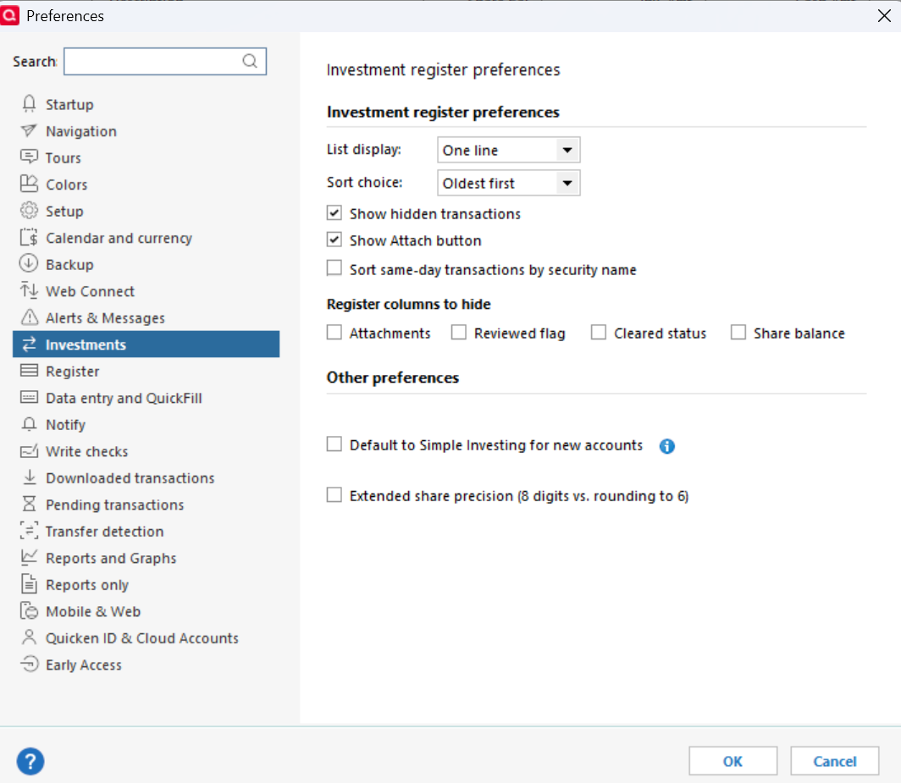This screenshot has width=901, height=783.
Task: Enable Sort same-day transactions by security name
Action: (334, 268)
